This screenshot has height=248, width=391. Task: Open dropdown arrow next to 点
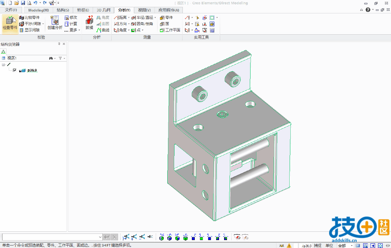tap(143, 30)
